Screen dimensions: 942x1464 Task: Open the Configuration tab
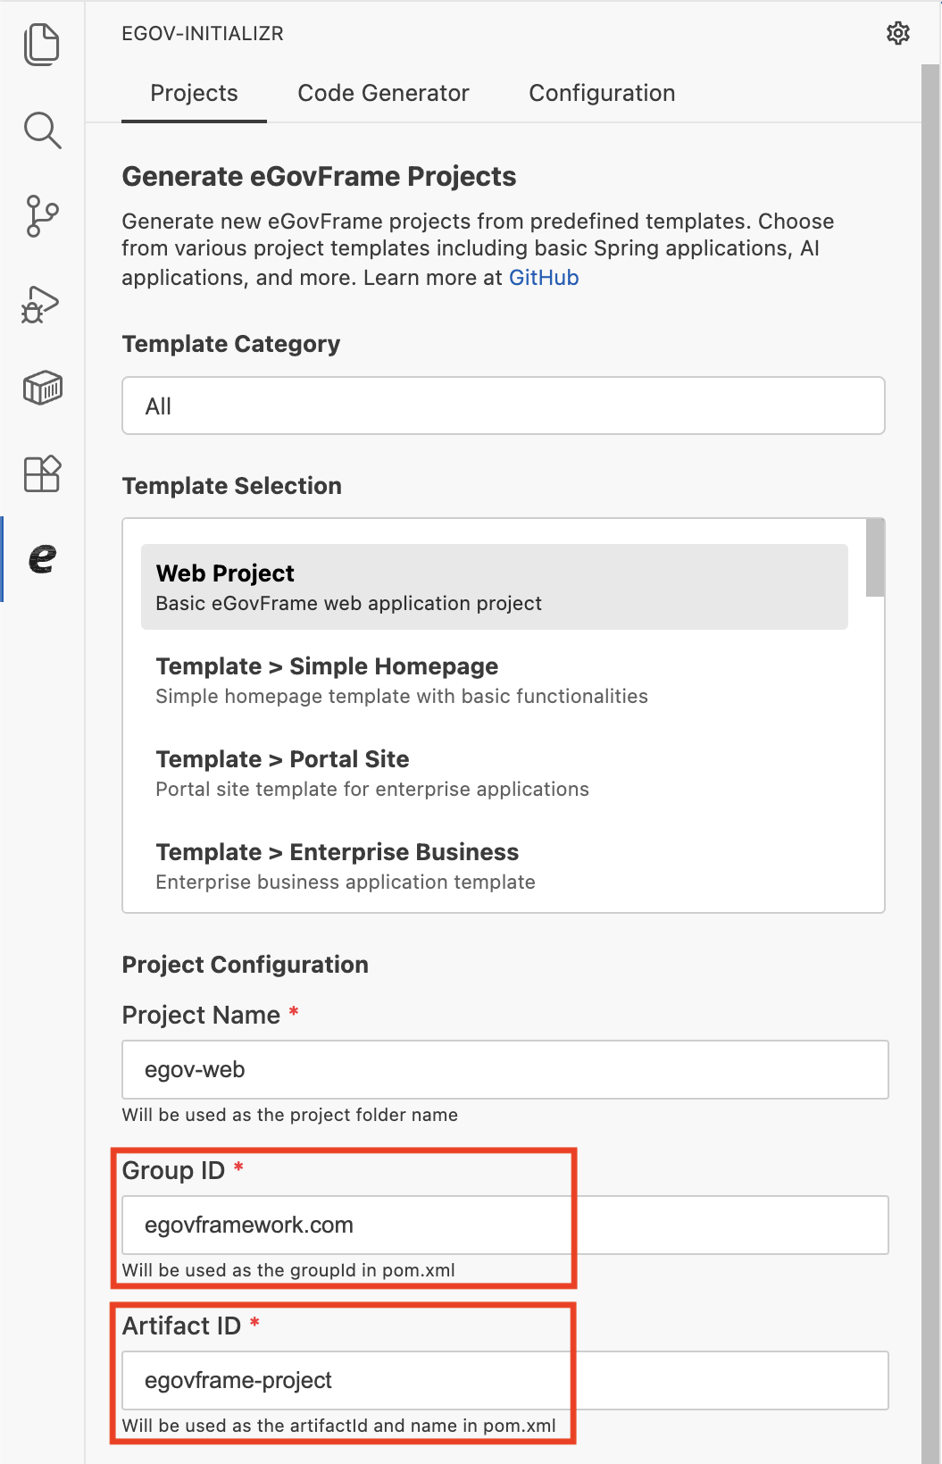click(602, 94)
